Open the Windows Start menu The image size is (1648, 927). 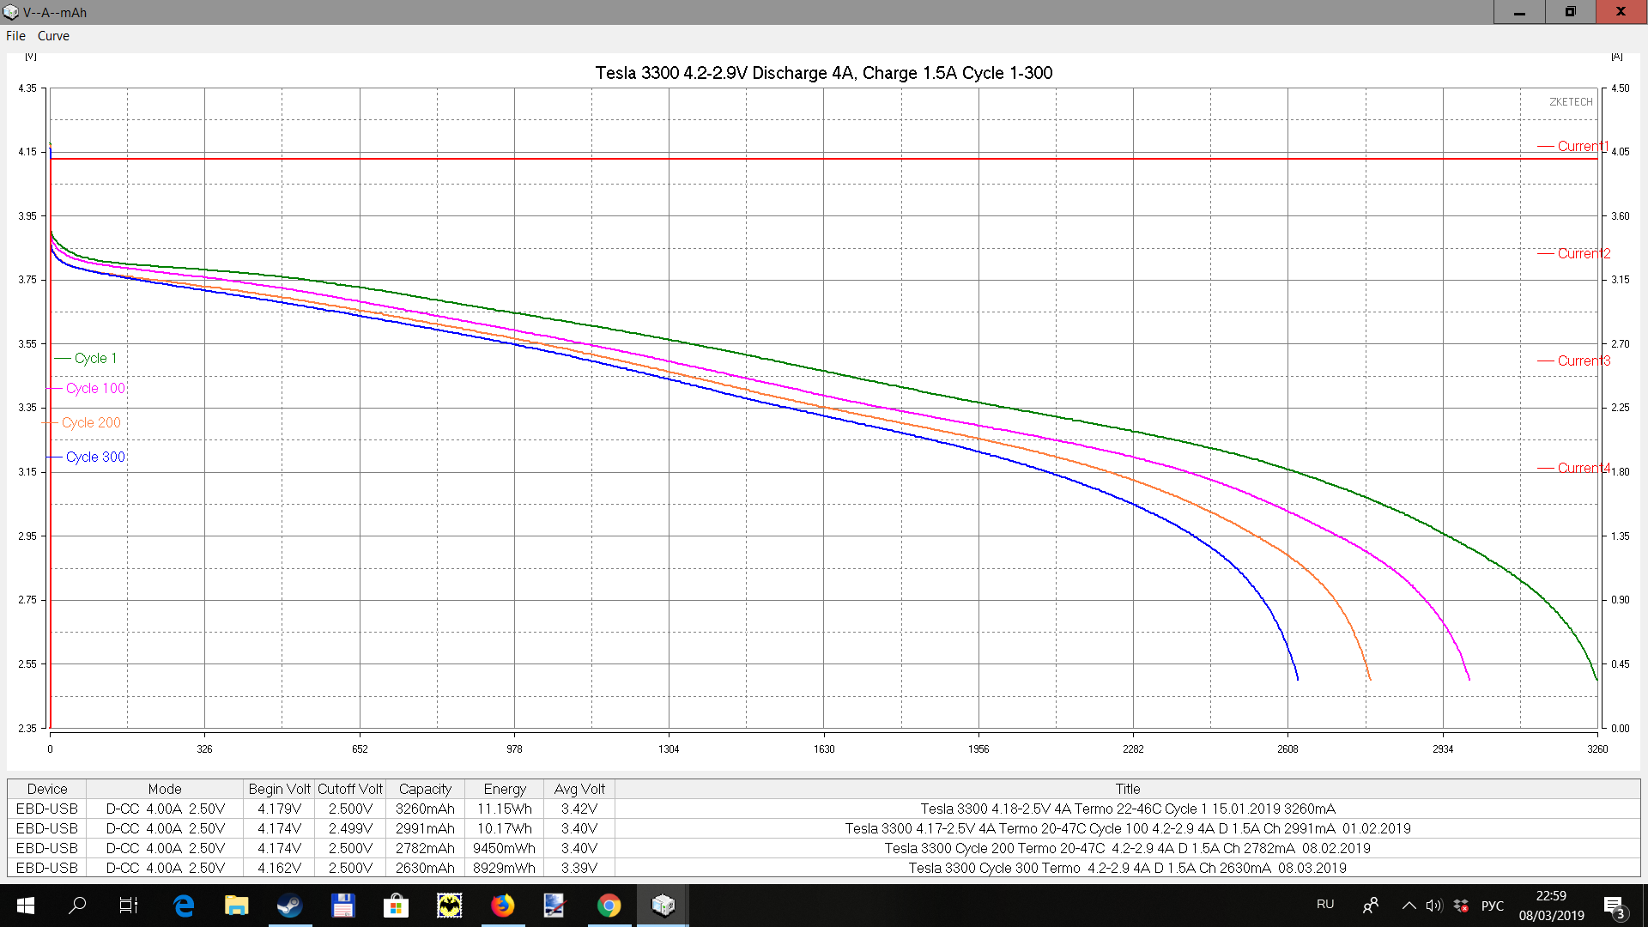point(25,906)
